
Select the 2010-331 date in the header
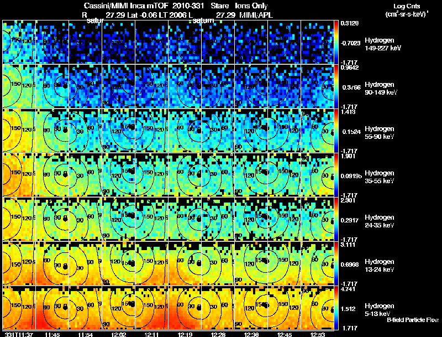pyautogui.click(x=188, y=6)
